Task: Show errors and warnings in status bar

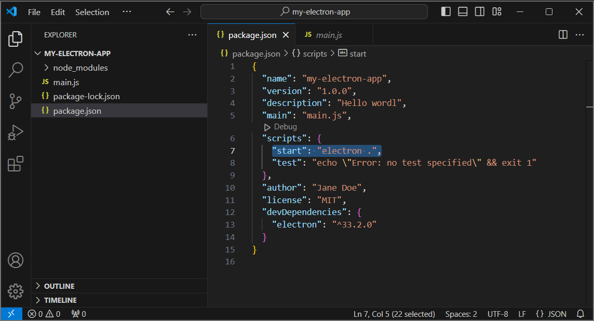Action: pyautogui.click(x=44, y=314)
